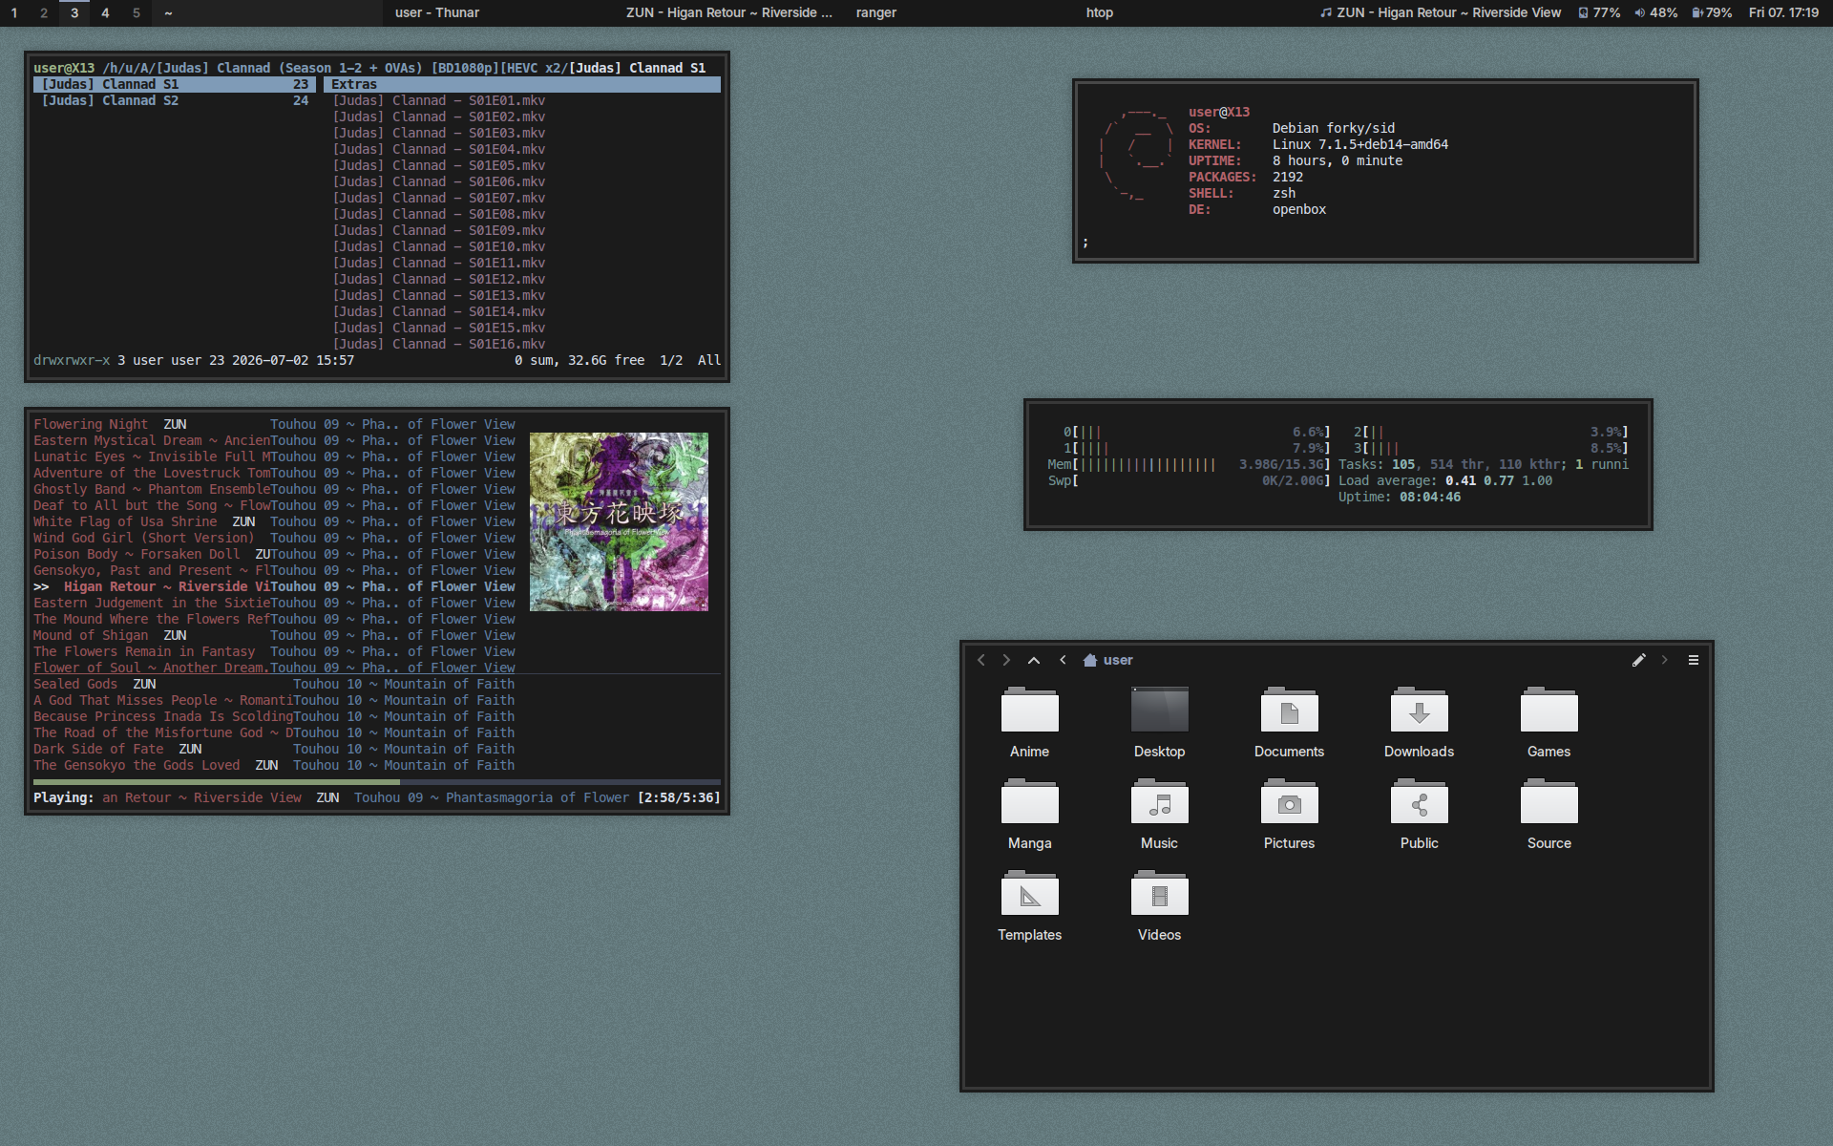Click the elapsed time [2:58/5:36] in the music player
This screenshot has width=1833, height=1146.
679,797
